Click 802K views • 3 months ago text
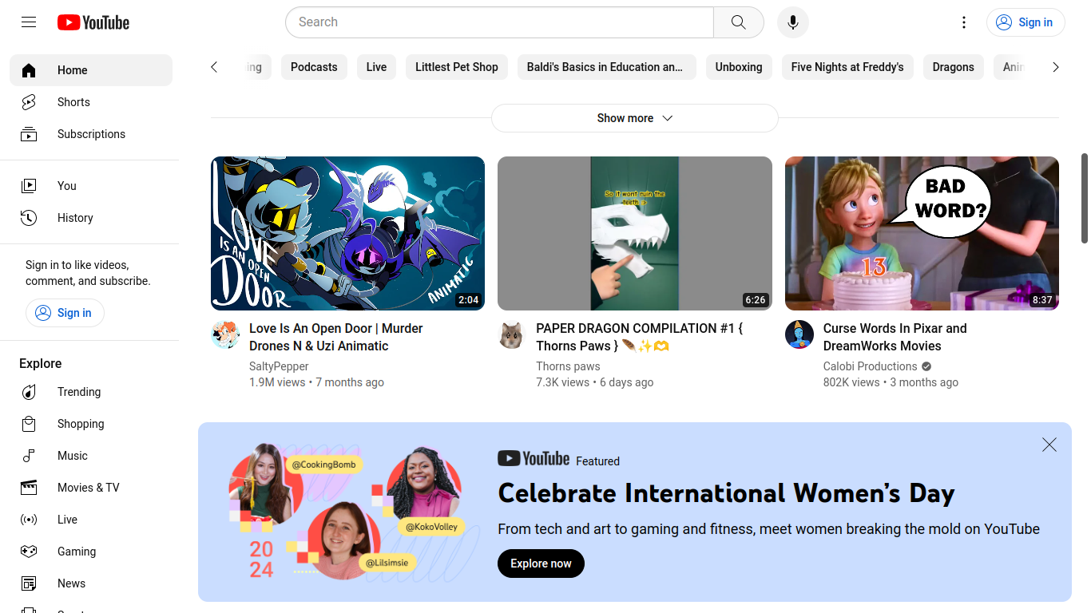 click(891, 382)
